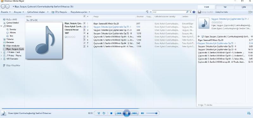Image resolution: width=253 pixels, height=118 pixels.
Task: Click the CD'yi Kopyala rip icon
Action: [53, 12]
